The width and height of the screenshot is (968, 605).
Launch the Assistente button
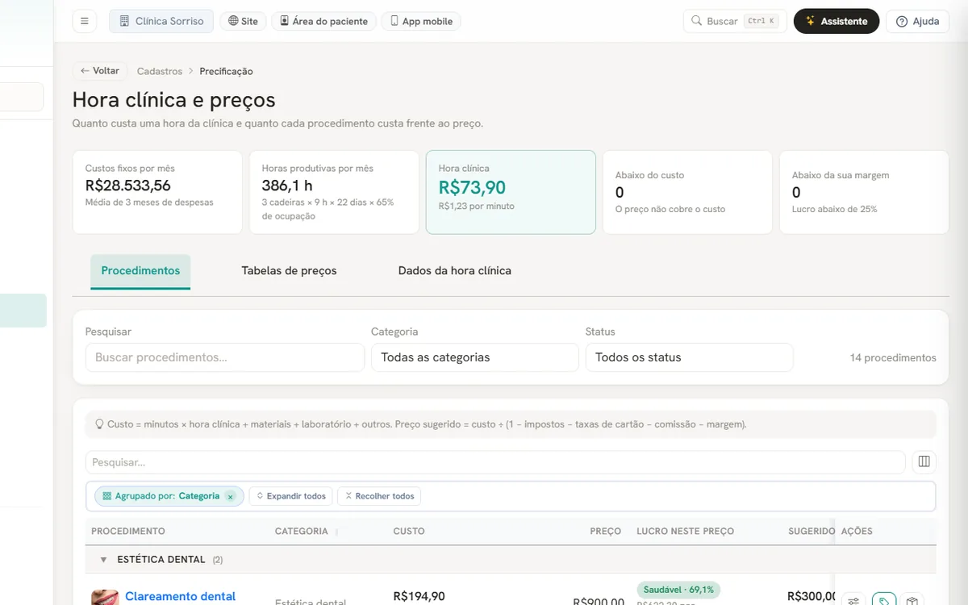(x=837, y=21)
